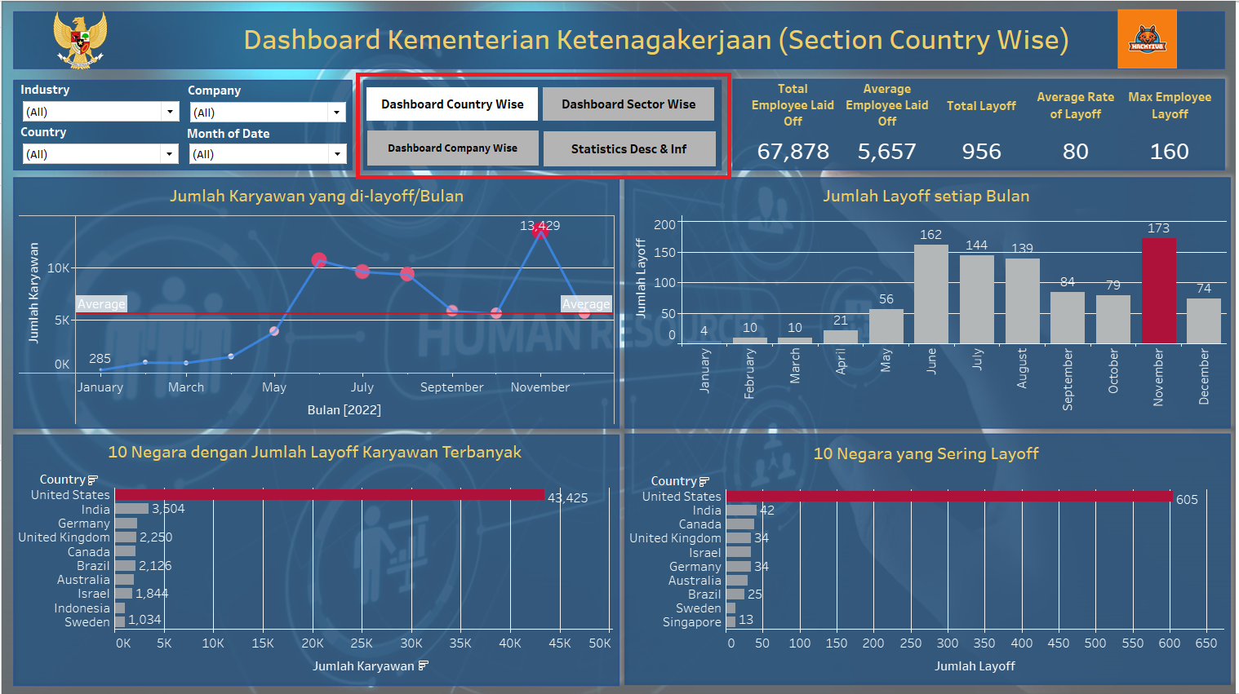Switch to Dashboard Sector Wise
The width and height of the screenshot is (1239, 694).
(x=628, y=104)
